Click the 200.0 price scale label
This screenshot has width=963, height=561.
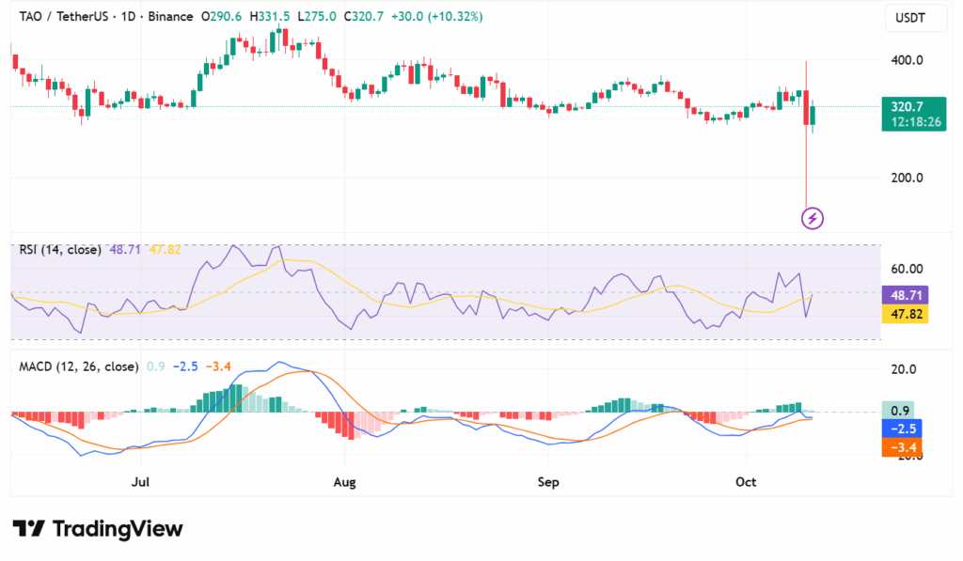tap(907, 178)
